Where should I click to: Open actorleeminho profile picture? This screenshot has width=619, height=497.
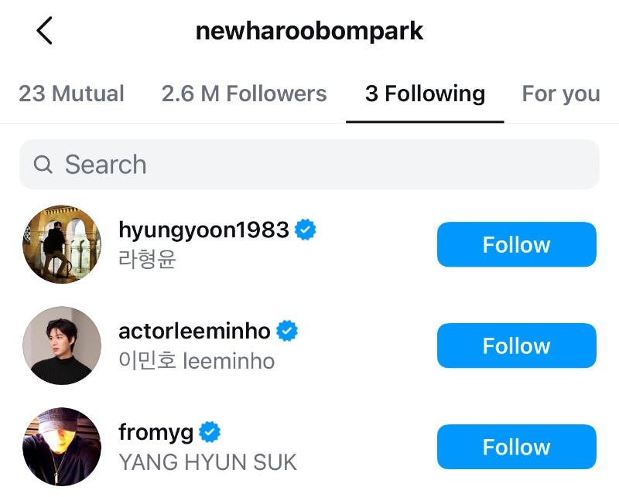[62, 346]
